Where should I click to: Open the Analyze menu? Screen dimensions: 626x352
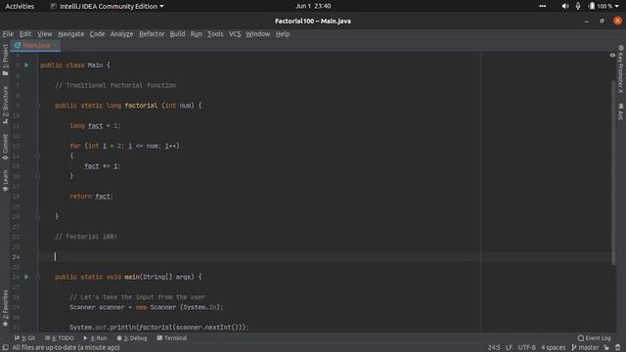(121, 34)
